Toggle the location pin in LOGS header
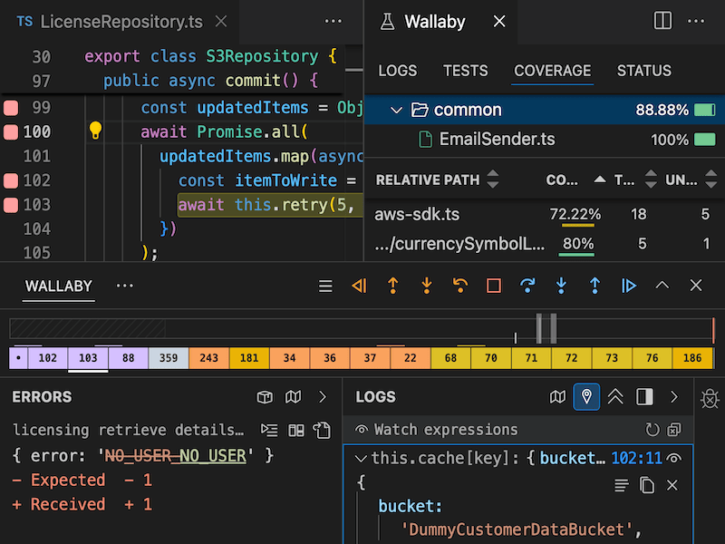Image resolution: width=725 pixels, height=544 pixels. pos(586,396)
